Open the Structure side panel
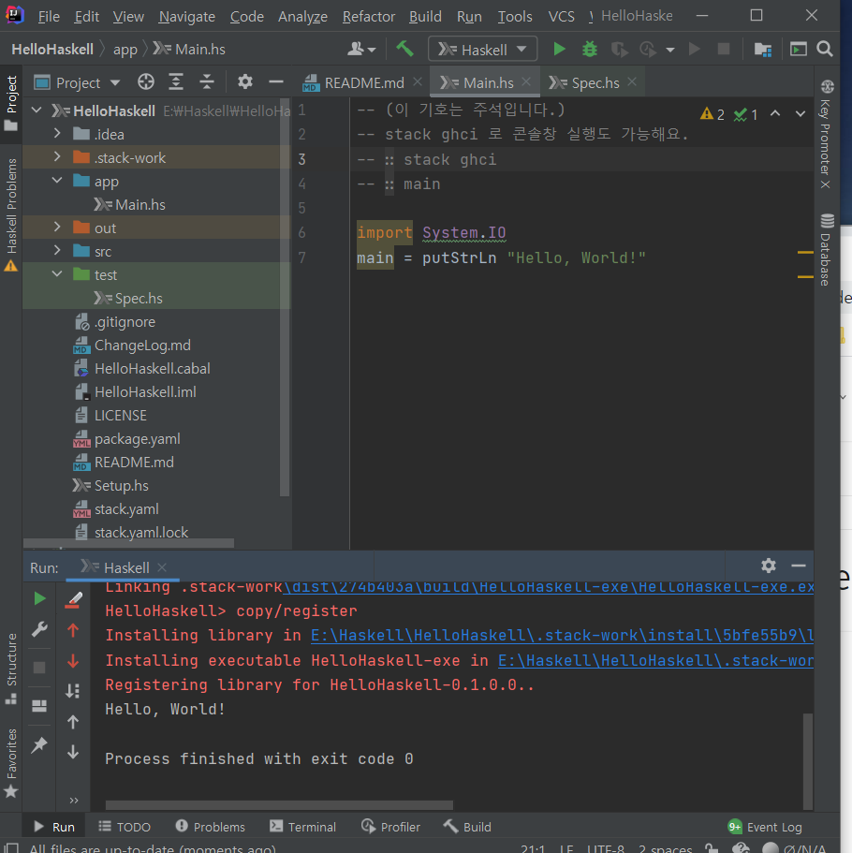 pos(11,668)
